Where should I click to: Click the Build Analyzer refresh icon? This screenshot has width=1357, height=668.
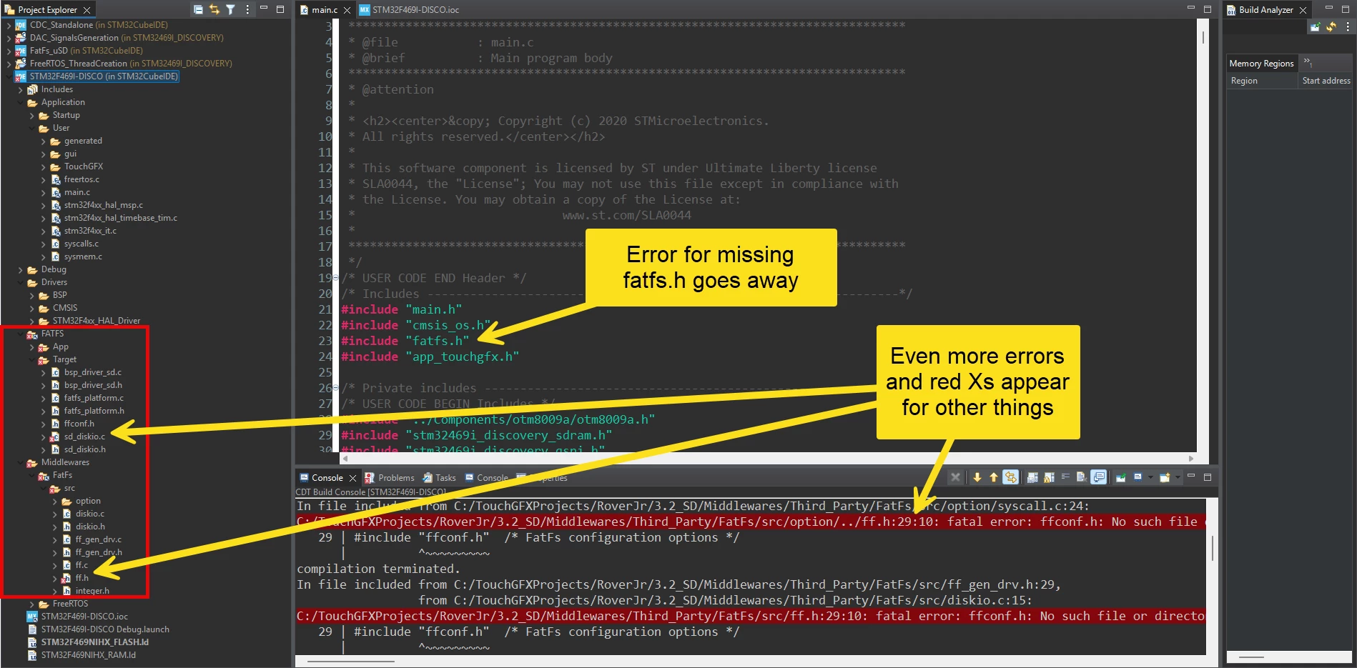[x=1331, y=26]
